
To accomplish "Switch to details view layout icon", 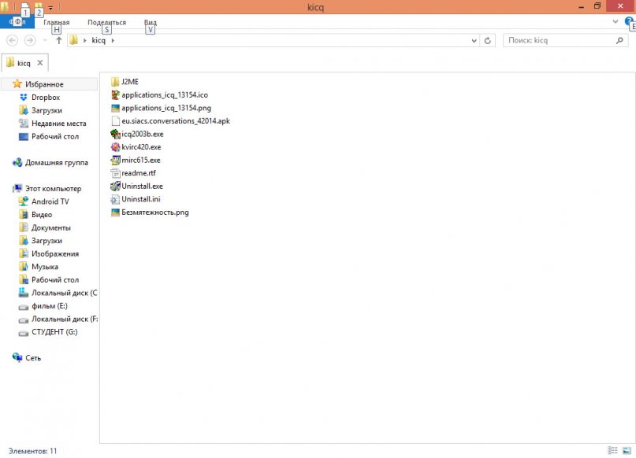I will [x=612, y=450].
